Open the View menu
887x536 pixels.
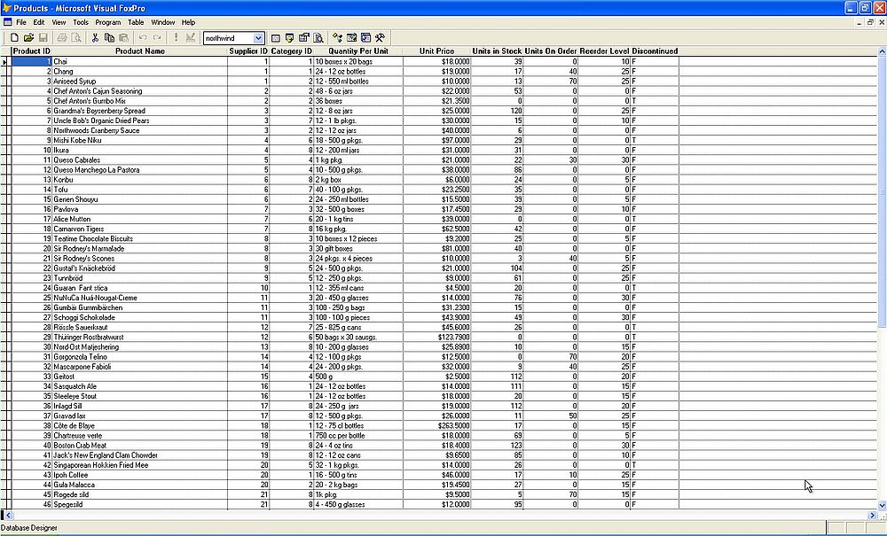click(59, 23)
